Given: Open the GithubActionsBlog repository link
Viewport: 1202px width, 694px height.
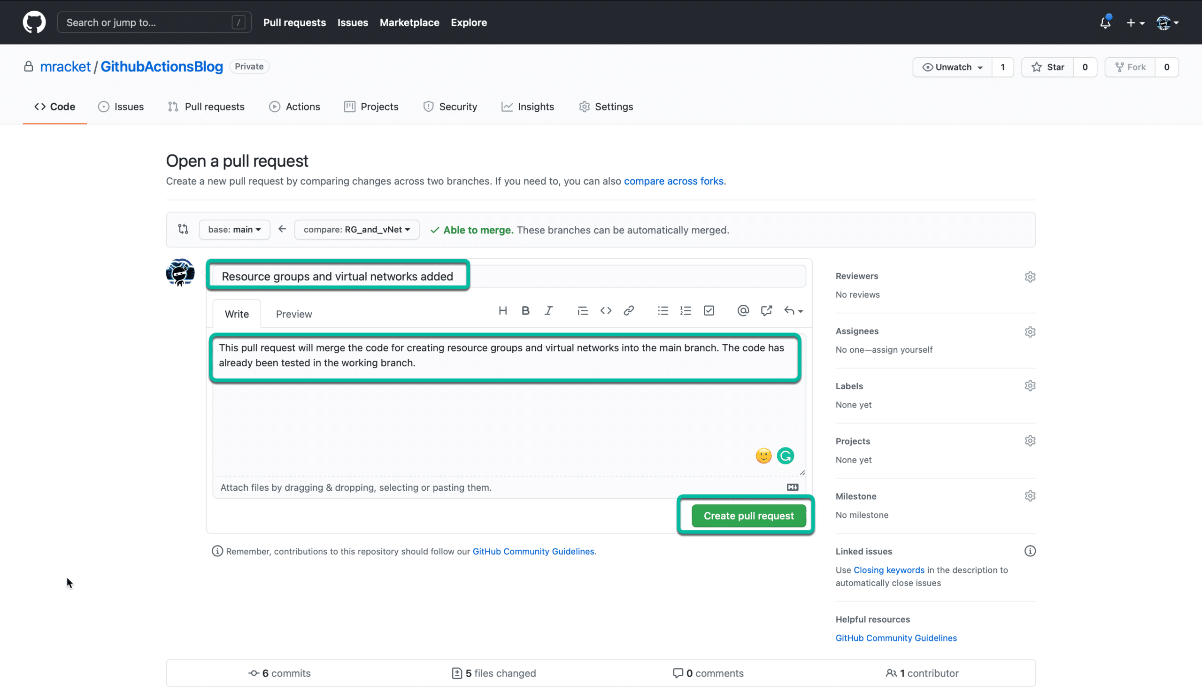Looking at the screenshot, I should (162, 66).
